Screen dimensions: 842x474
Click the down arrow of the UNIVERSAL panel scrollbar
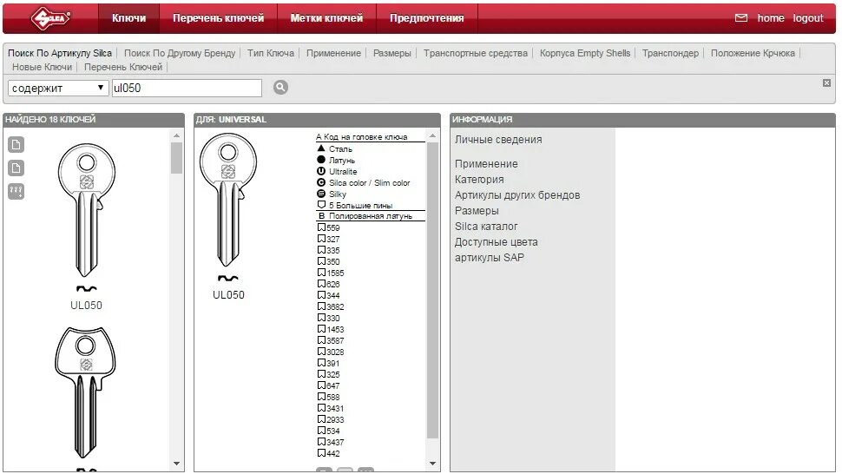coord(433,464)
